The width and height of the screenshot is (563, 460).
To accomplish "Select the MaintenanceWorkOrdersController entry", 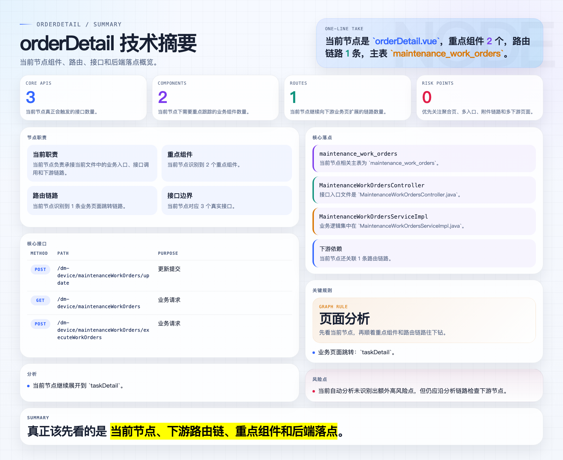I will (424, 190).
